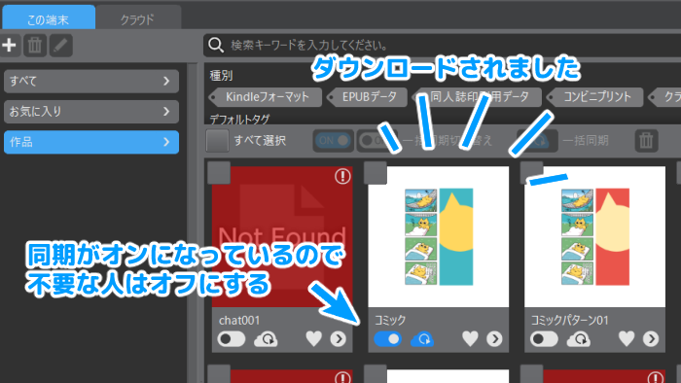
Task: Favorite chat001 with the heart icon
Action: point(313,338)
